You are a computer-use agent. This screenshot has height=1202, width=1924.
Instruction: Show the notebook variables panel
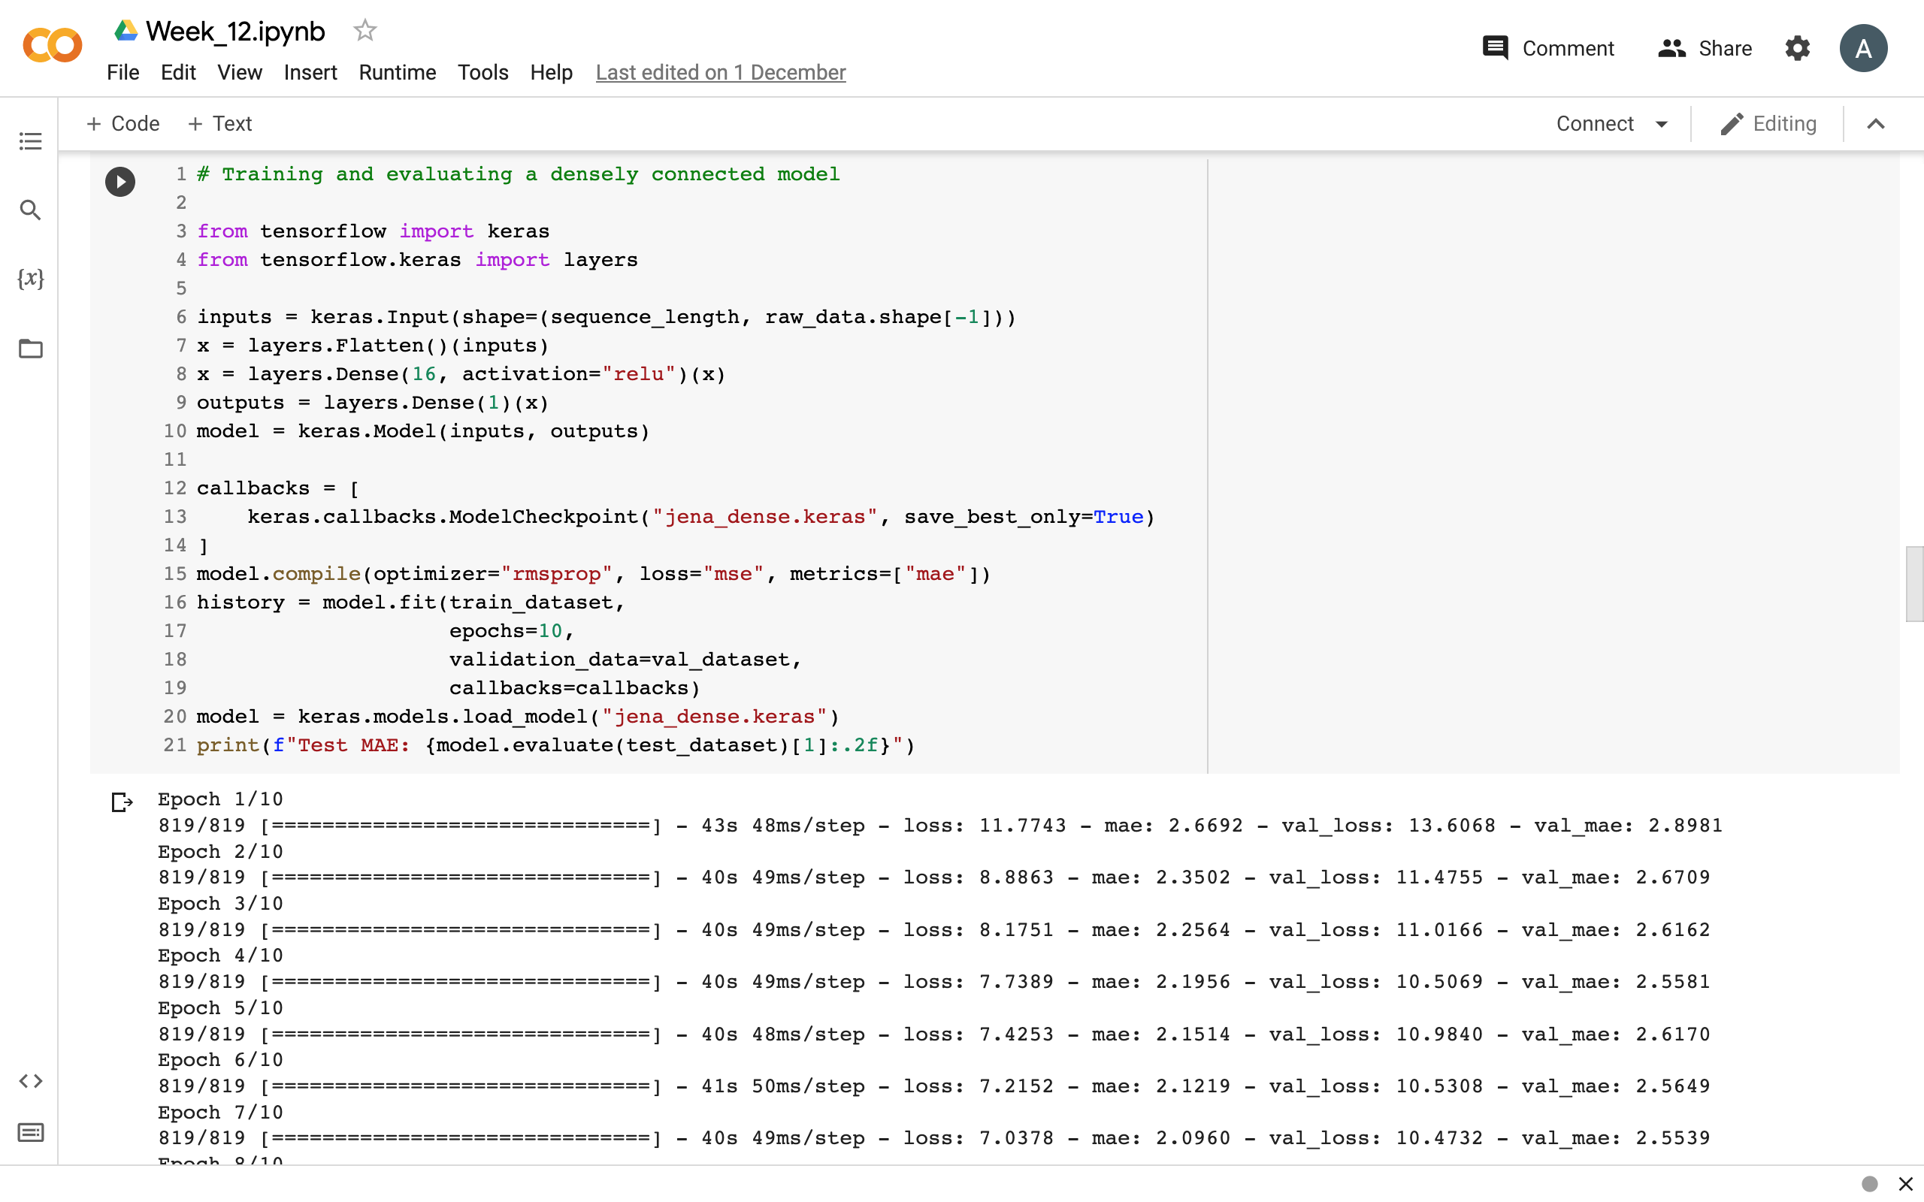coord(29,279)
